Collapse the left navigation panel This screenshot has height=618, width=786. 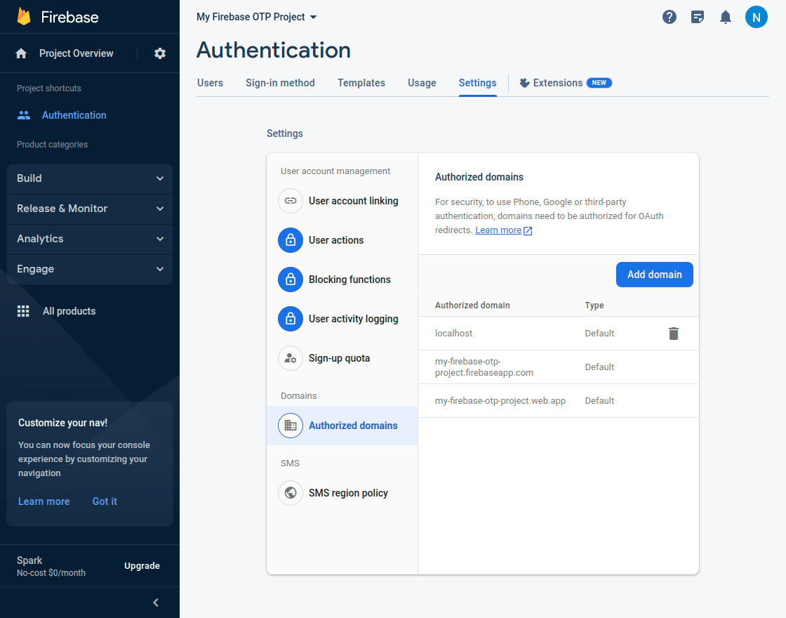click(x=155, y=602)
